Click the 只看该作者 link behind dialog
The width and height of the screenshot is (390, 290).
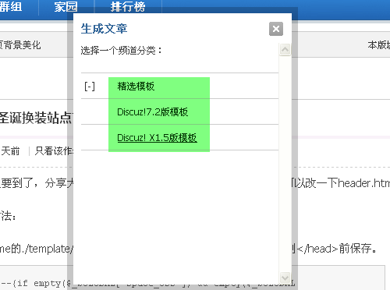click(54, 151)
